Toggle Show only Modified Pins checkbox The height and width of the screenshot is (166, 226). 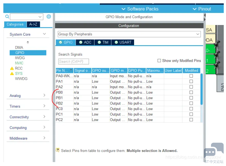(159, 61)
